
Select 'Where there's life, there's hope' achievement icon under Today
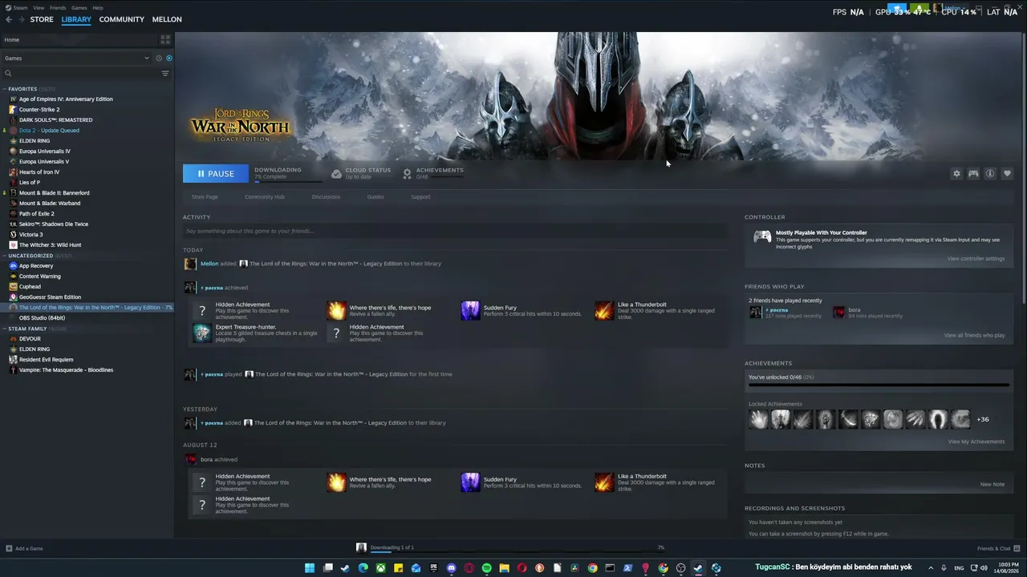click(336, 310)
